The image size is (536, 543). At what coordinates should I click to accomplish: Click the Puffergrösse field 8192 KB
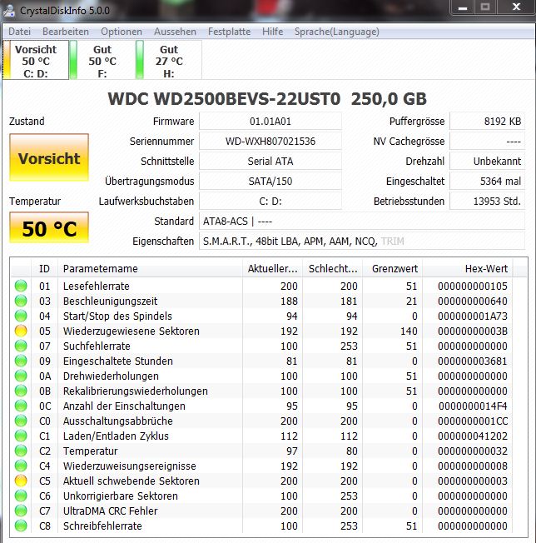click(487, 122)
